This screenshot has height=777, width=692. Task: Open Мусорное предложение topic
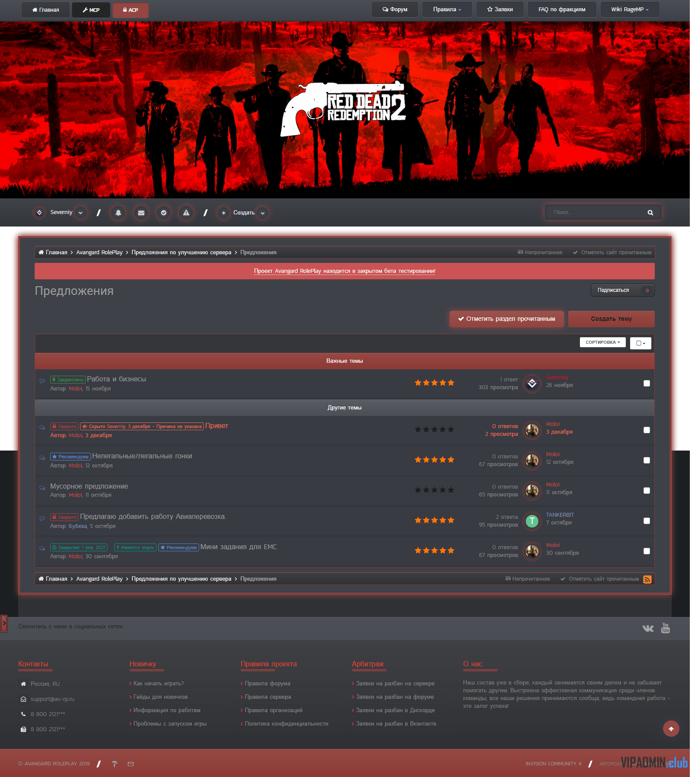[x=89, y=486]
